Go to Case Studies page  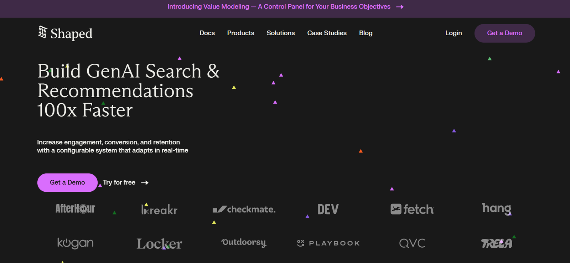click(327, 33)
